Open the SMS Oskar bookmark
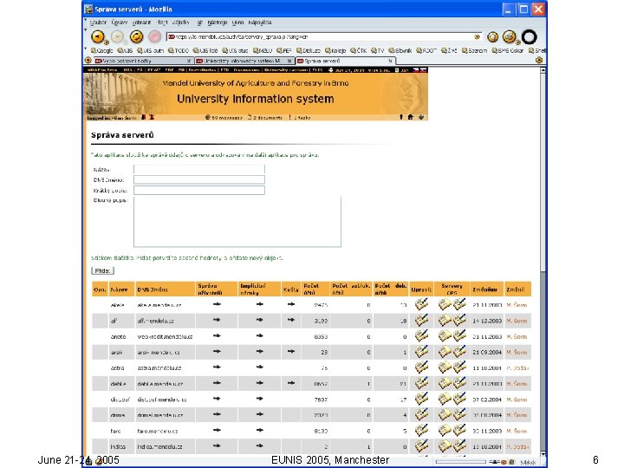The image size is (624, 468). [508, 50]
